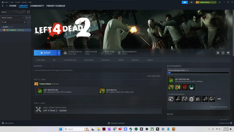Viewport: 234px width, 132px height.
Task: Open Manage Downloads
Action: tap(116, 123)
